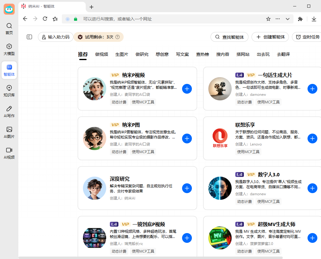Open the 定时任务 button
Viewport: 321px width, 259px height.
coord(307,37)
